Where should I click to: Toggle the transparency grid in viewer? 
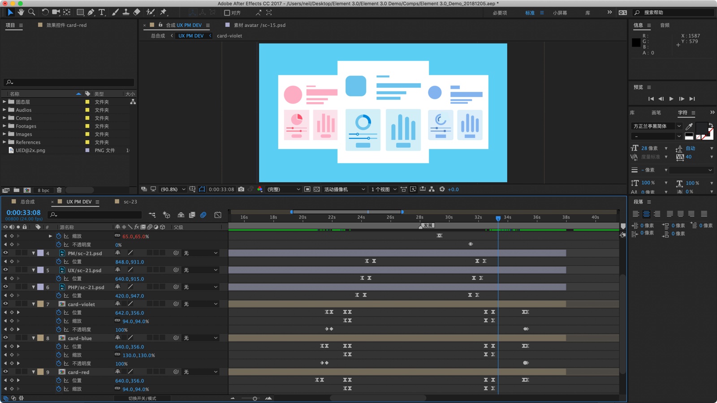coord(317,189)
